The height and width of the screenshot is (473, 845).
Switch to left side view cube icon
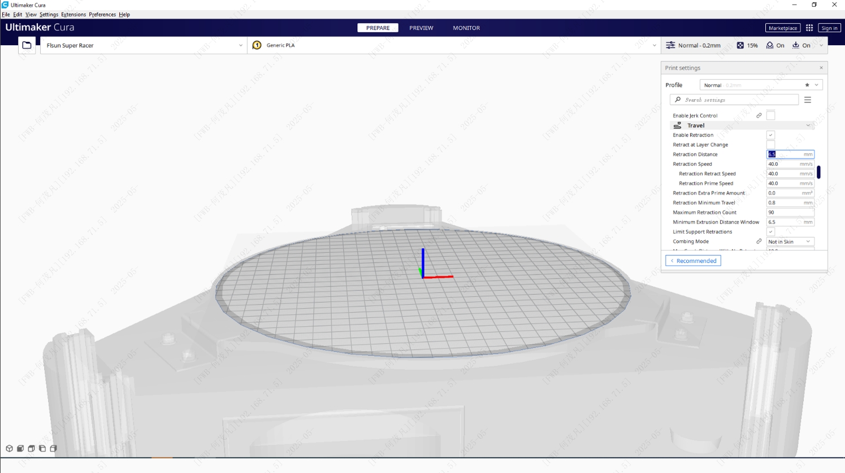pyautogui.click(x=42, y=449)
